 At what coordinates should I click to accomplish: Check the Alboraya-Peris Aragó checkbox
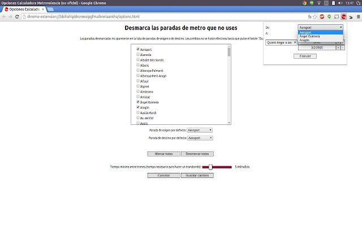pos(138,76)
